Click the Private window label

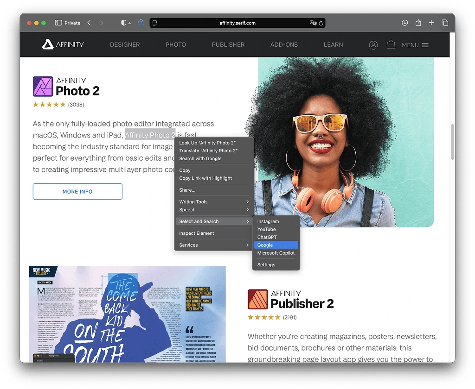click(x=72, y=23)
